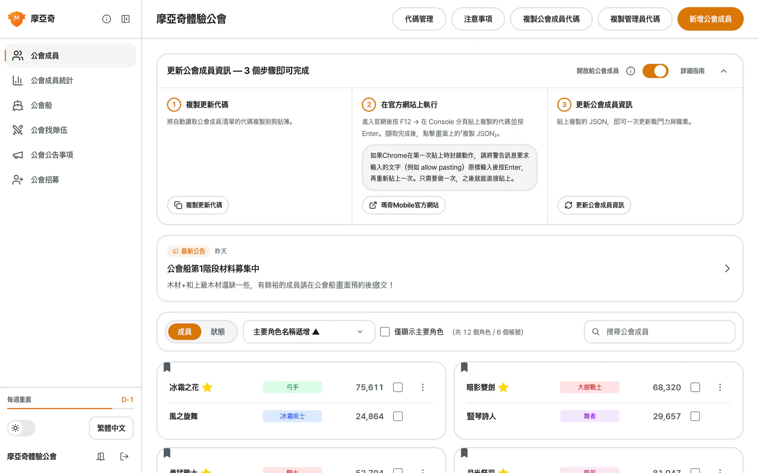Check the box for 豎琴詩人
This screenshot has height=473, width=758.
point(695,416)
